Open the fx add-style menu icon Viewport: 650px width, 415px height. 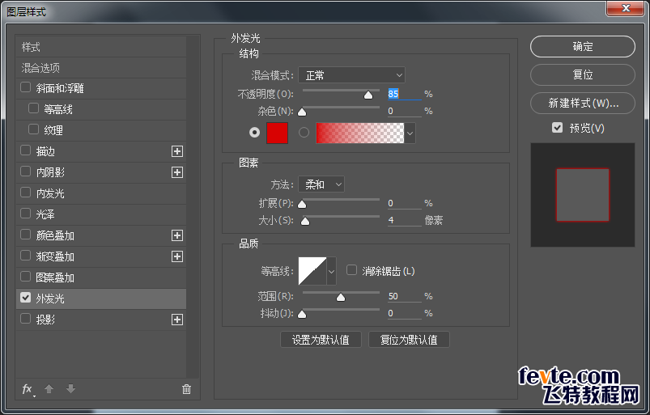pyautogui.click(x=28, y=389)
